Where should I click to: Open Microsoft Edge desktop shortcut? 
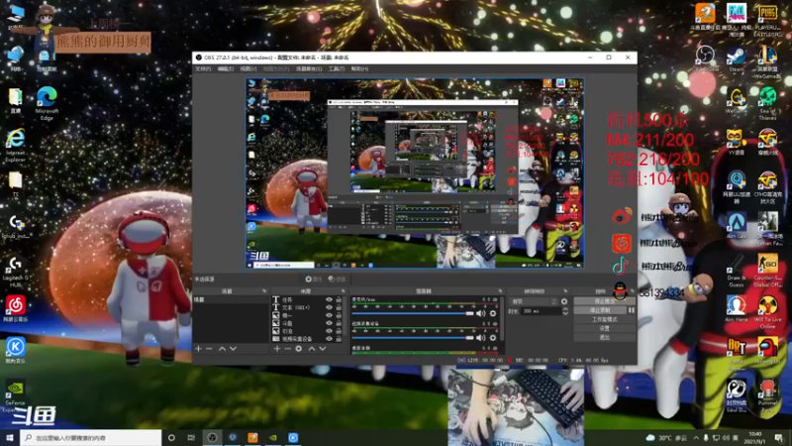[x=47, y=103]
